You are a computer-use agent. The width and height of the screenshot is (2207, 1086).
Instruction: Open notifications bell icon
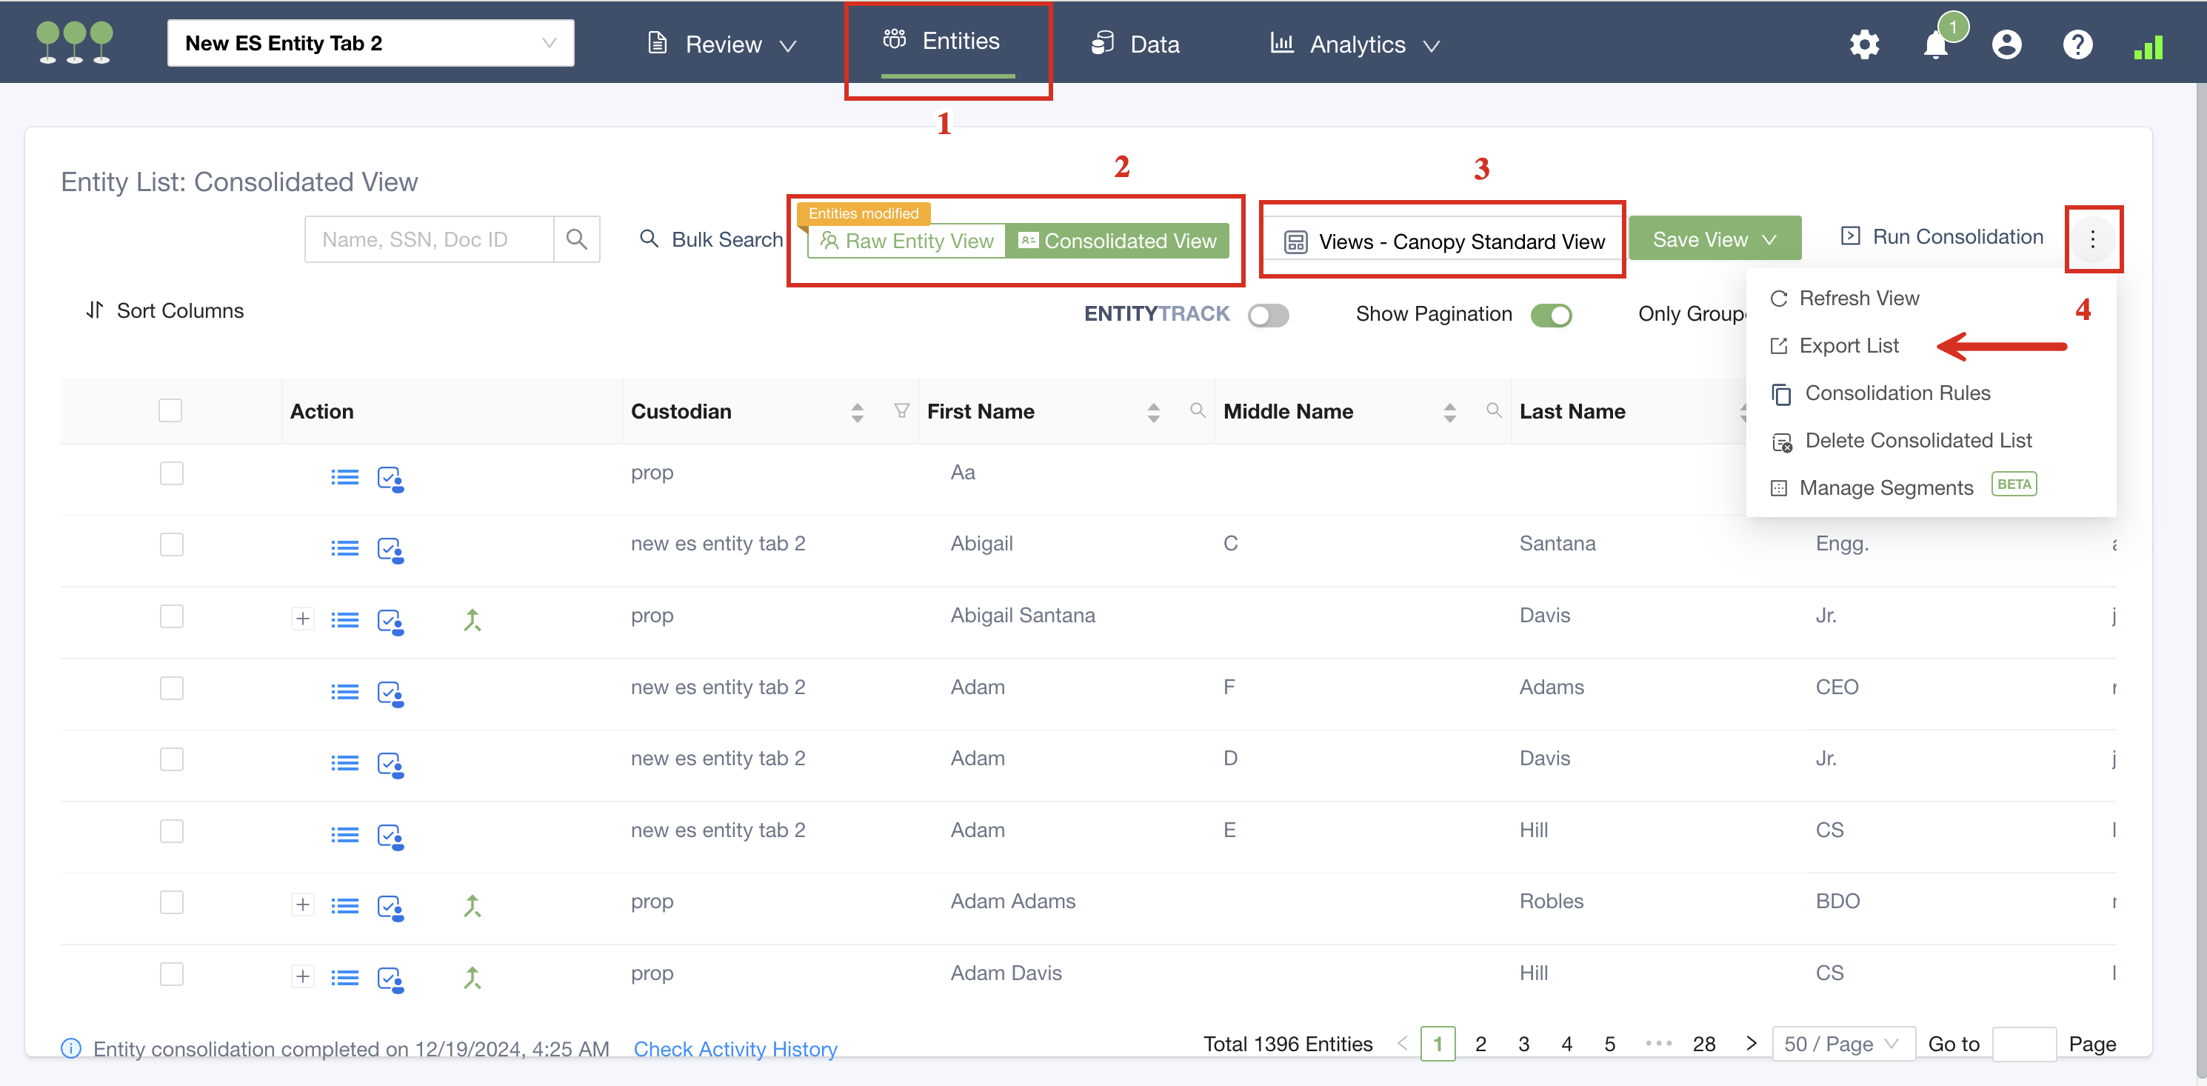(1934, 44)
